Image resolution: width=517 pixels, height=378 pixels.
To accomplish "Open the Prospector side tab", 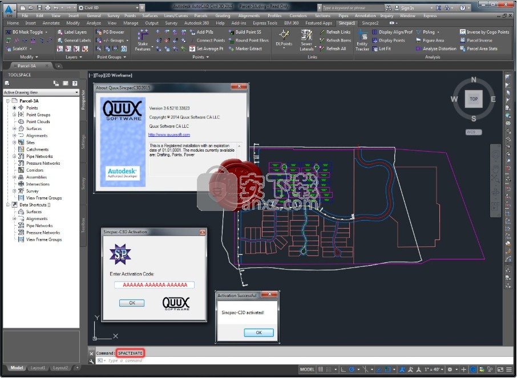I will [x=83, y=100].
